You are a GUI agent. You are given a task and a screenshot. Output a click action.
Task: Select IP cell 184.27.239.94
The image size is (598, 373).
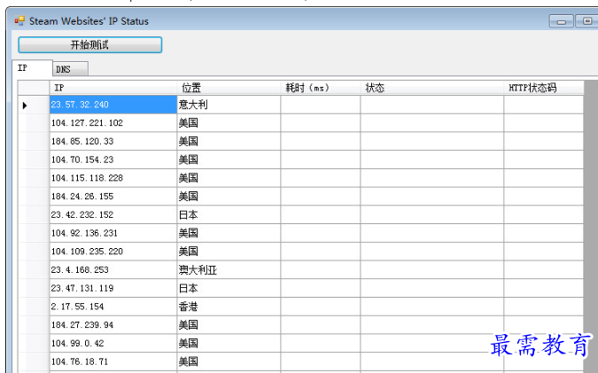[x=113, y=325]
